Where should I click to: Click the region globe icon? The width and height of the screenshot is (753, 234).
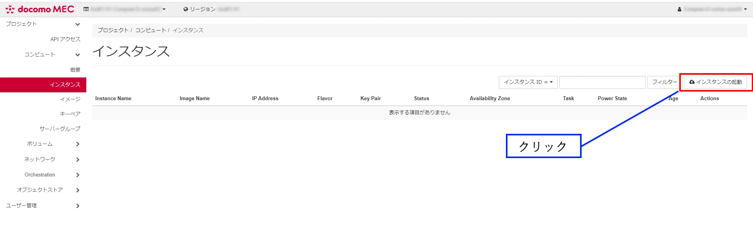pos(186,9)
